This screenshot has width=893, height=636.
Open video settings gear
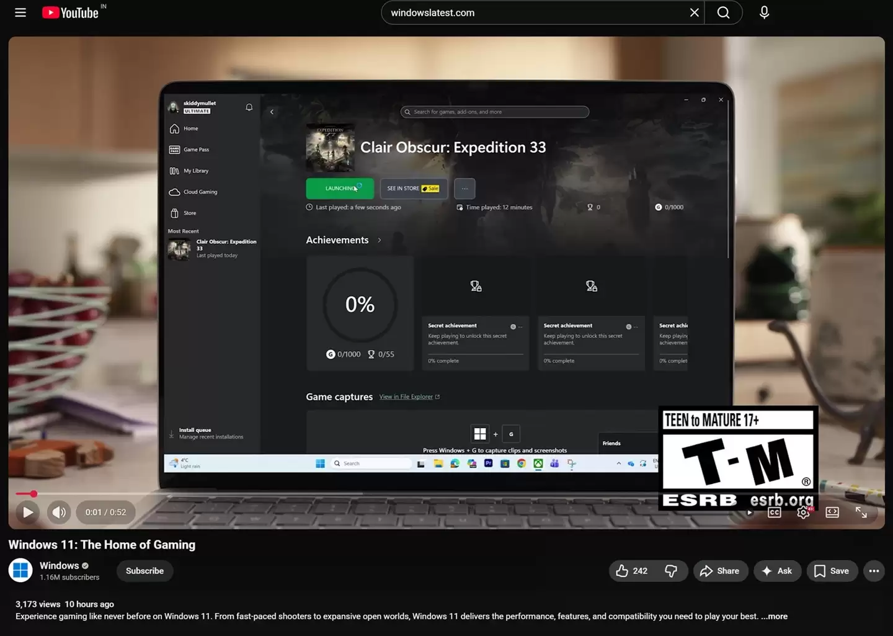(803, 513)
